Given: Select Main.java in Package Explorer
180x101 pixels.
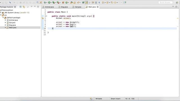Looking at the screenshot, I should (13, 27).
